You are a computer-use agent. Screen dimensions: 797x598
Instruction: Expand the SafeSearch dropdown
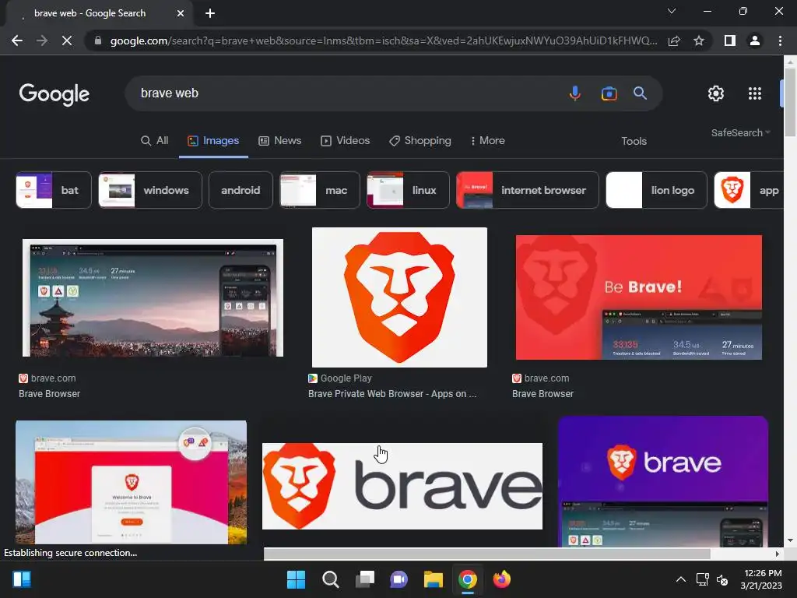coord(741,132)
